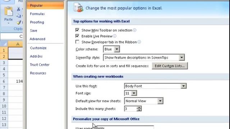Screen dimensions: 230x129
Task: Select row 6 header
Action: point(4,81)
